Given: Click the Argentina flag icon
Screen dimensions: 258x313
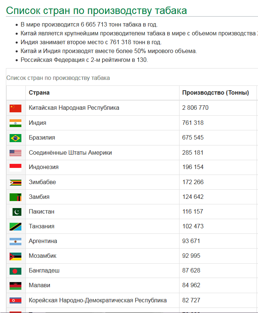Looking at the screenshot, I should click(15, 242).
